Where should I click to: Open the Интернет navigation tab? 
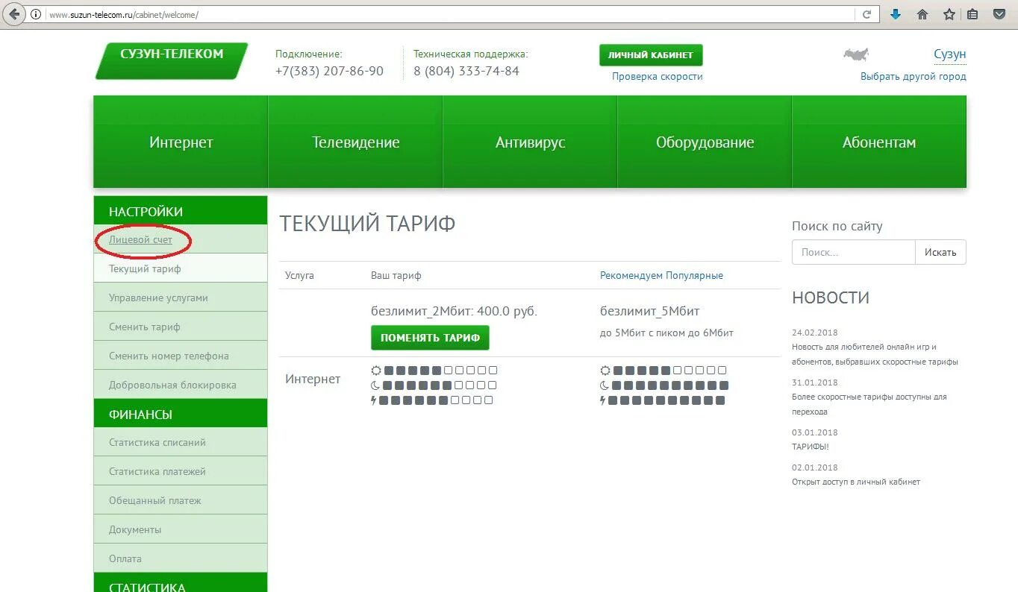(x=180, y=142)
